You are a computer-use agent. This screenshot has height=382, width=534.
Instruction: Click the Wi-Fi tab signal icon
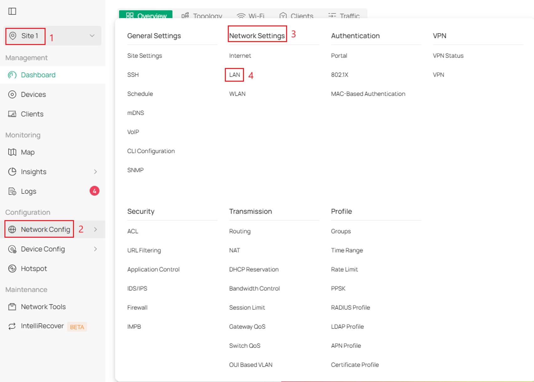pyautogui.click(x=241, y=15)
